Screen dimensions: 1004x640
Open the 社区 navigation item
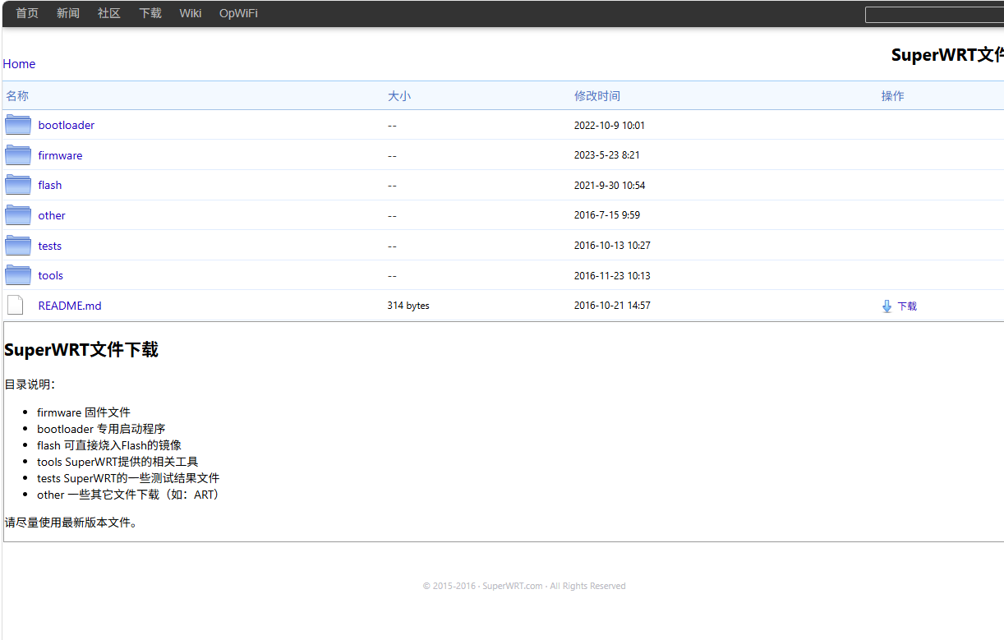[109, 13]
